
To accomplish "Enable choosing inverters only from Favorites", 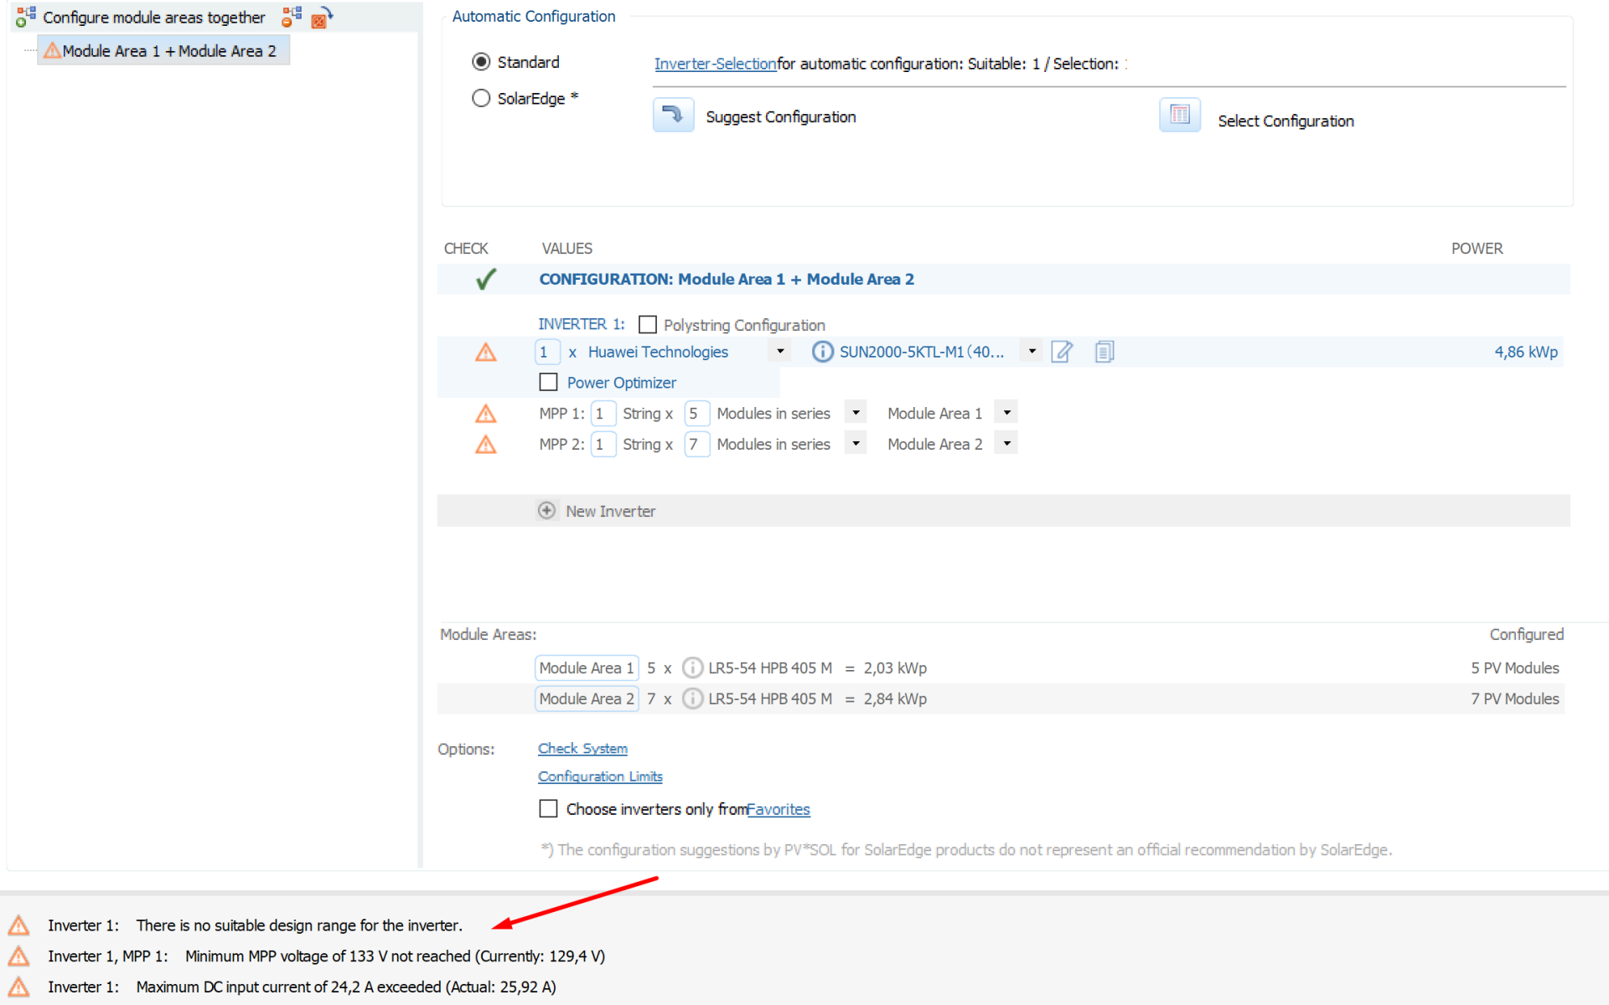I will pos(548,808).
